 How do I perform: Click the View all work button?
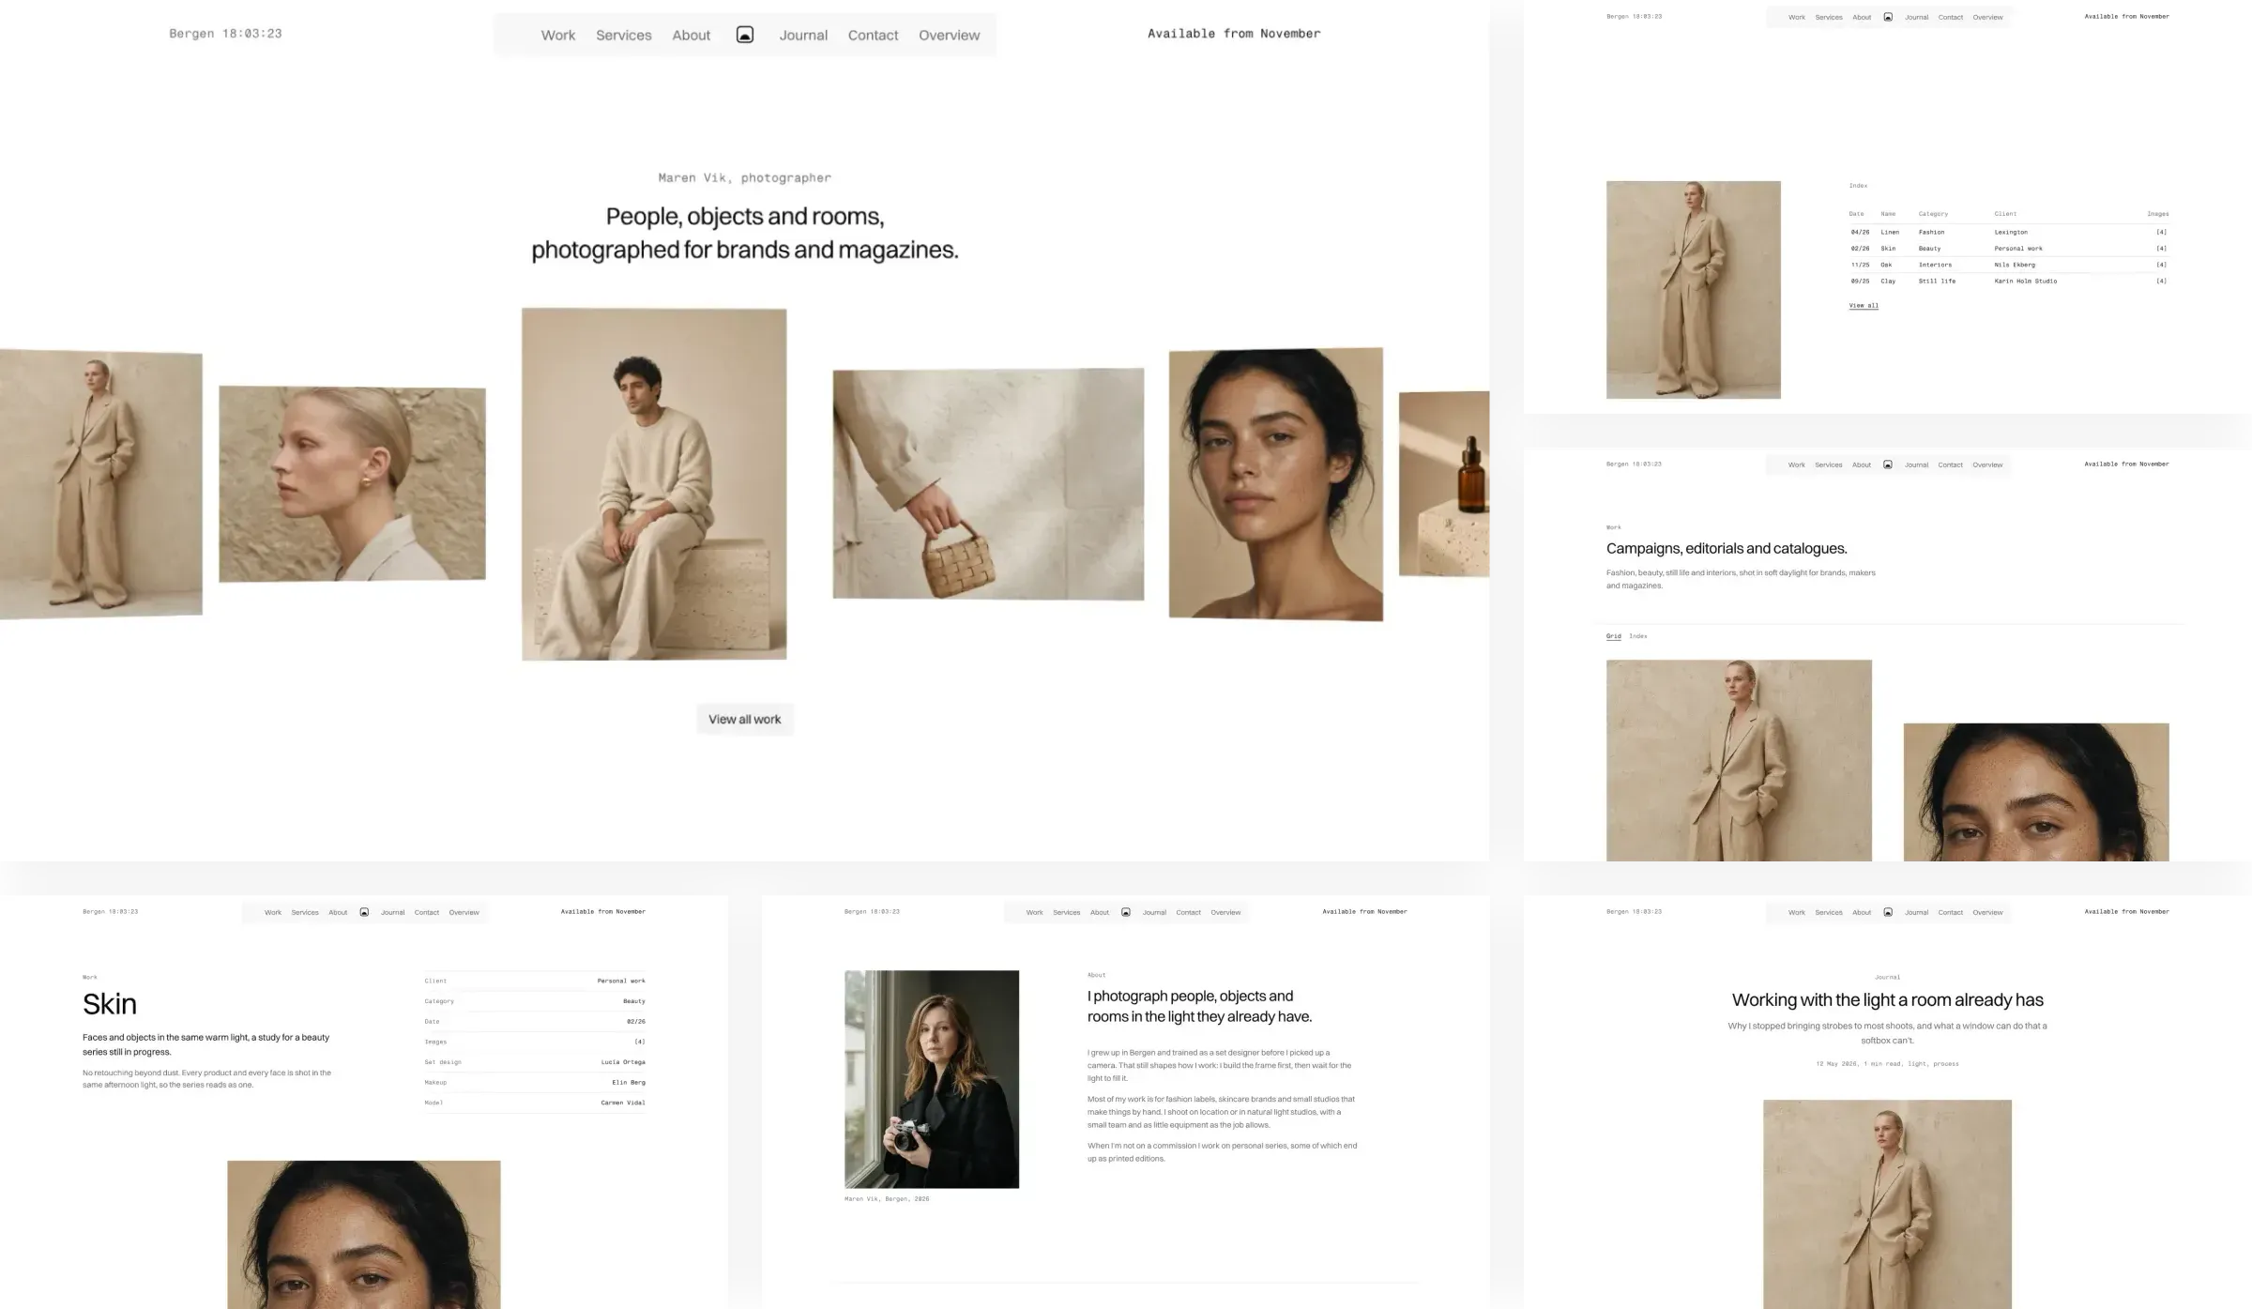tap(744, 719)
